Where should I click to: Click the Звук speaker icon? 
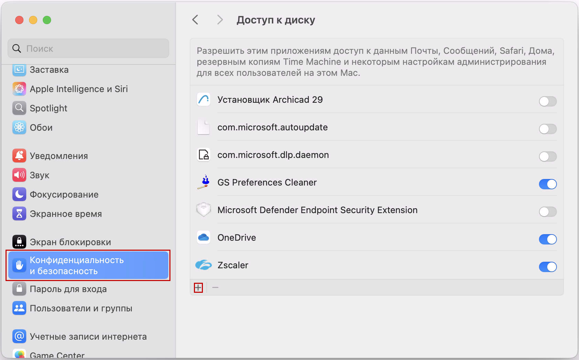19,175
